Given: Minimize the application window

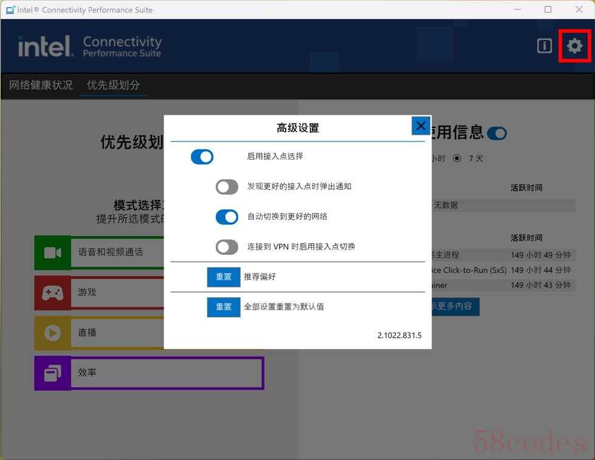Looking at the screenshot, I should tap(518, 9).
